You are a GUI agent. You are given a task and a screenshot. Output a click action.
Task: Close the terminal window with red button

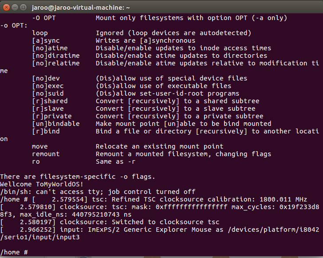[6, 8]
